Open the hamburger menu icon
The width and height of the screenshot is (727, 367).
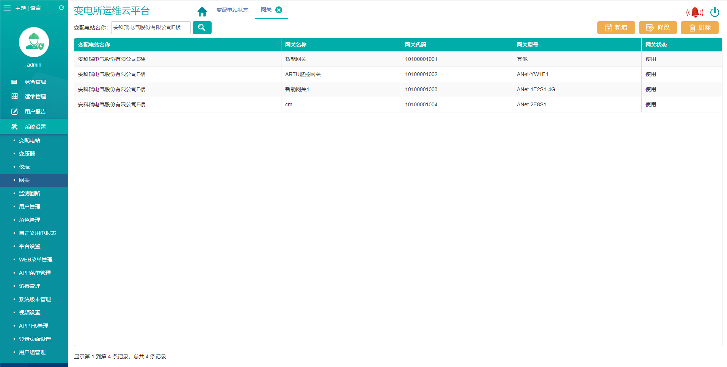7,8
